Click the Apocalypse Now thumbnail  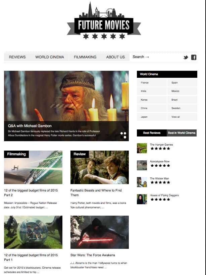pyautogui.click(x=142, y=165)
